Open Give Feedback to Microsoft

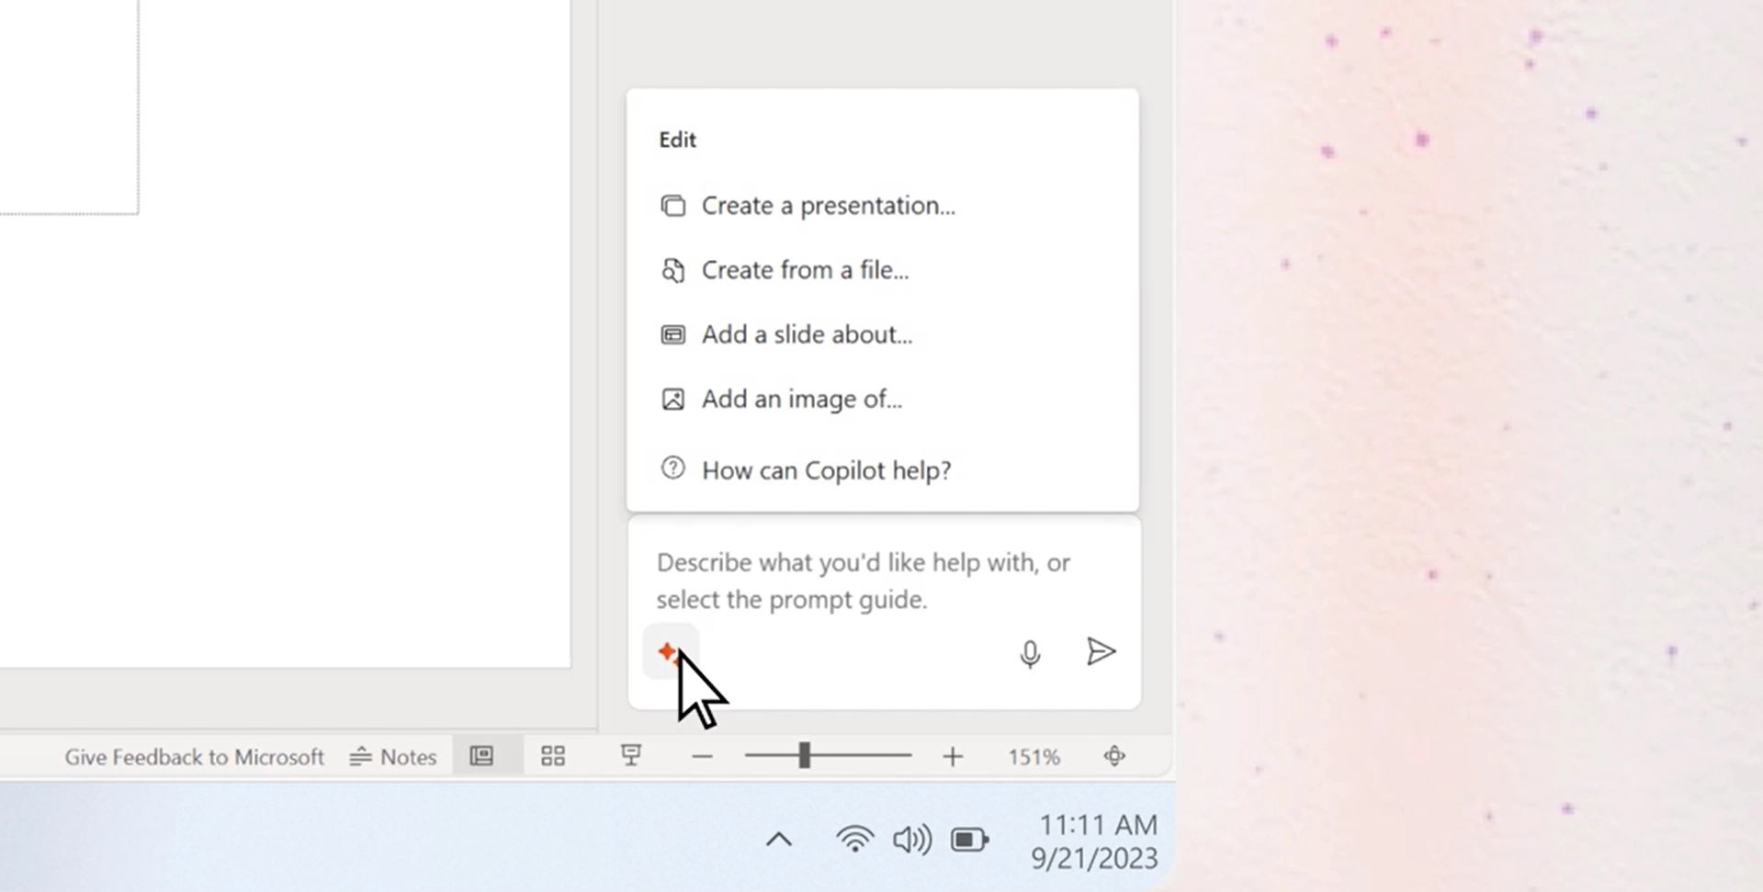pyautogui.click(x=194, y=757)
